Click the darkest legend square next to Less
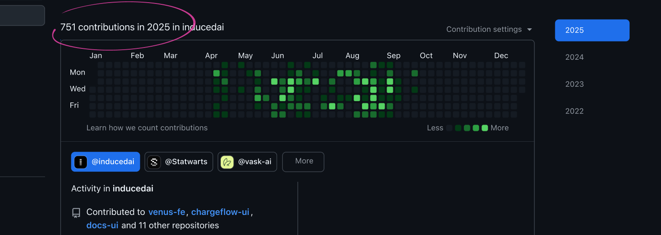 [449, 128]
